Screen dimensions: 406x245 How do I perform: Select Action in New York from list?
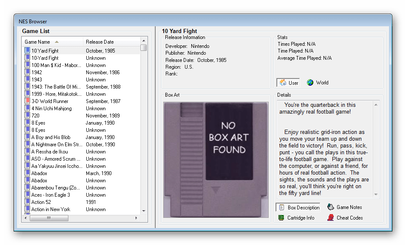[51, 209]
